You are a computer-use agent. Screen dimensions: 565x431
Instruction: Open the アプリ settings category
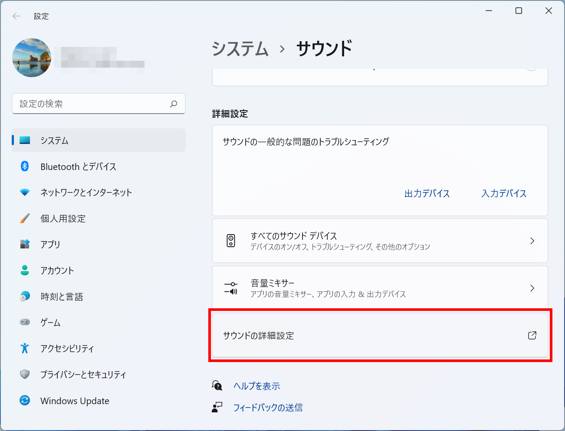point(50,245)
